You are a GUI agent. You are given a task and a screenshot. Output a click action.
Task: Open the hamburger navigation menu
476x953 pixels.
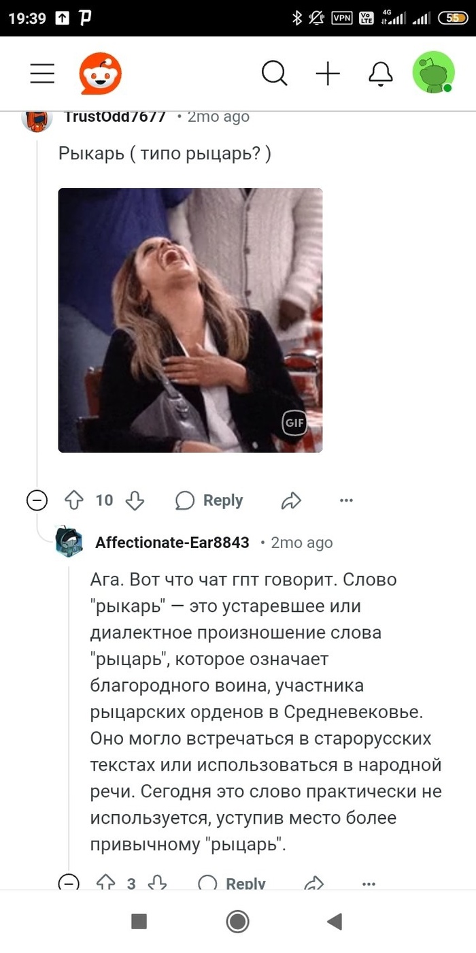click(x=42, y=74)
